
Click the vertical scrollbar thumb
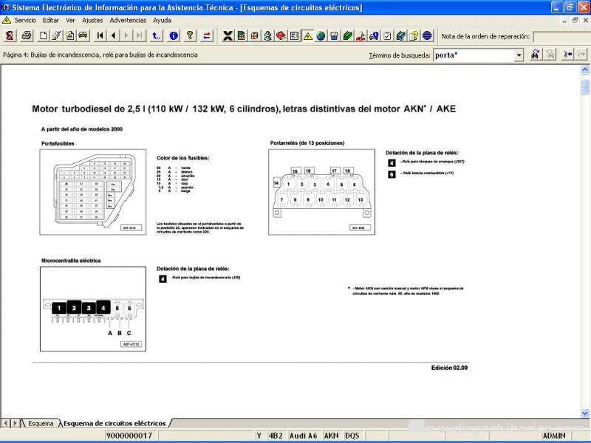585,86
